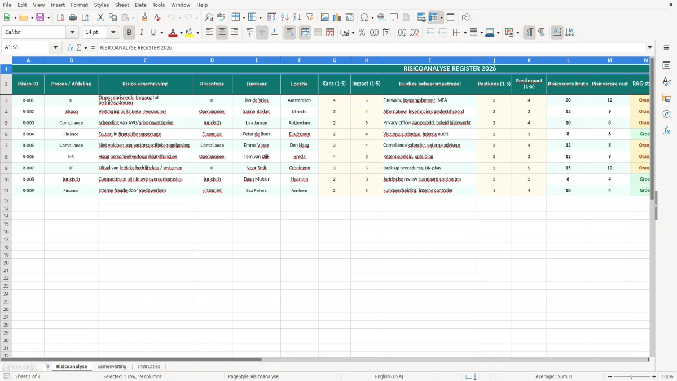Insert Special Character omega icon
This screenshot has height=381, width=677.
[364, 17]
